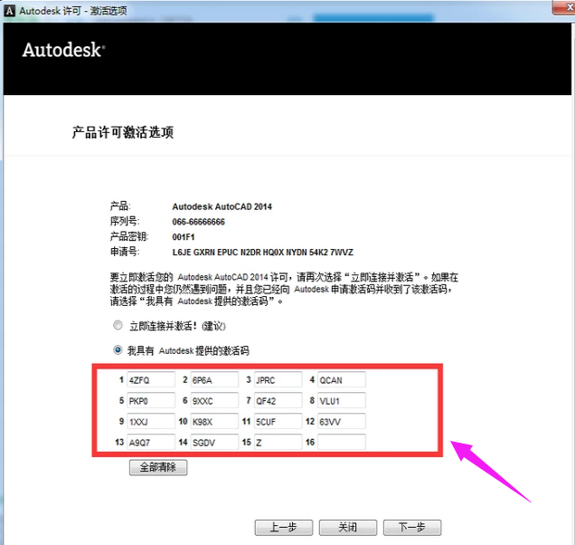Focus activation field 2 with 6P6A
This screenshot has height=545, width=575.
(x=213, y=379)
